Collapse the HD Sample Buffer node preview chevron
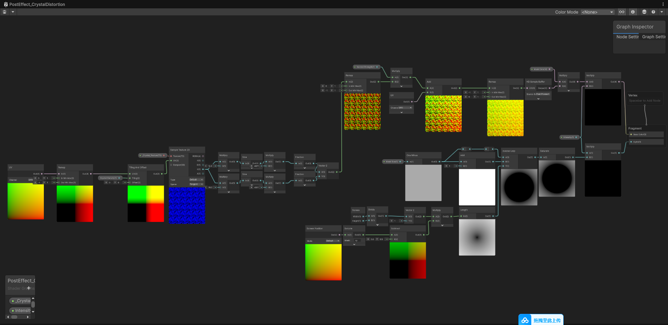 point(538,99)
